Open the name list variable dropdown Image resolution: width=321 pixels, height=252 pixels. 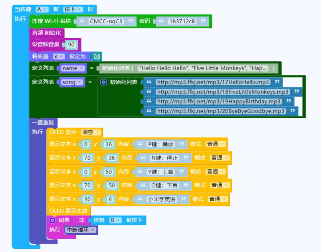72,68
